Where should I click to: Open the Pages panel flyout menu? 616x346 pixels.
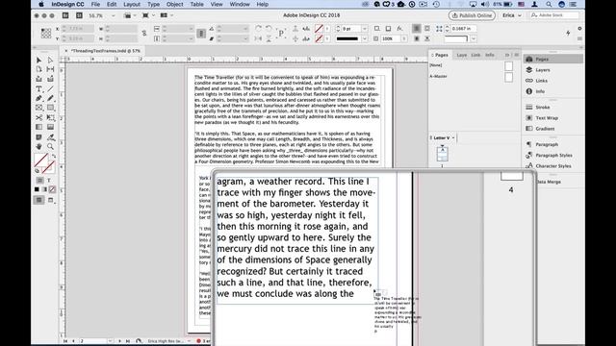click(517, 55)
